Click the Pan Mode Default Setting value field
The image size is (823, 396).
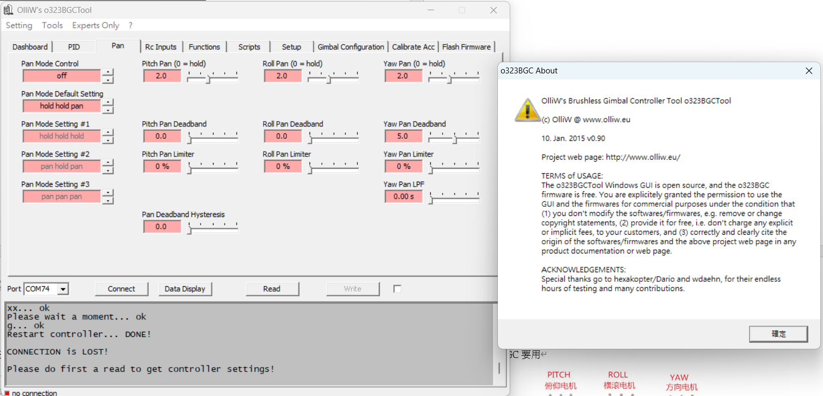(x=62, y=106)
